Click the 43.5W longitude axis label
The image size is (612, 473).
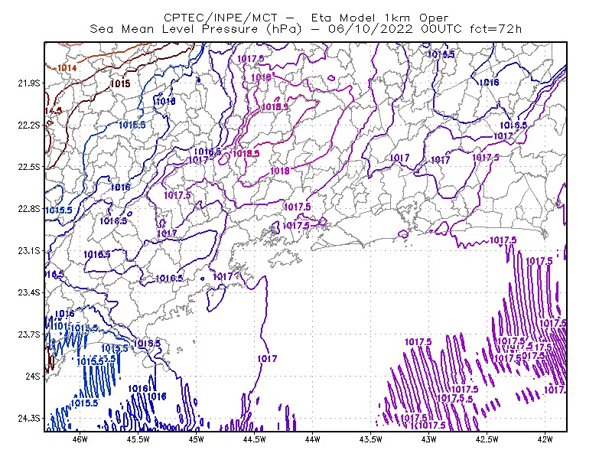click(371, 439)
